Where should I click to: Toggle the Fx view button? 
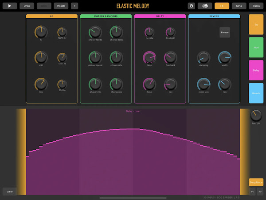[x=222, y=6]
